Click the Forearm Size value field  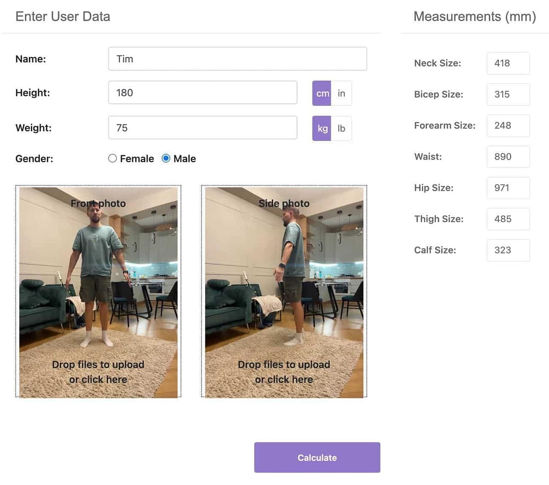tap(508, 126)
